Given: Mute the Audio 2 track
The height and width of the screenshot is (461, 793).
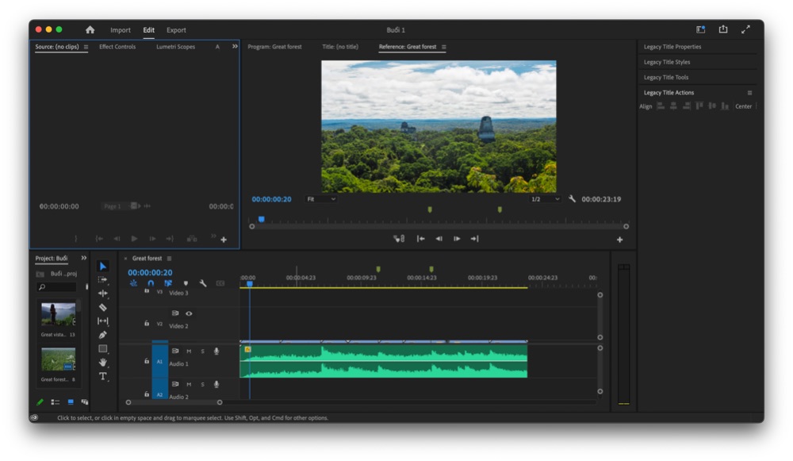Looking at the screenshot, I should tap(189, 385).
